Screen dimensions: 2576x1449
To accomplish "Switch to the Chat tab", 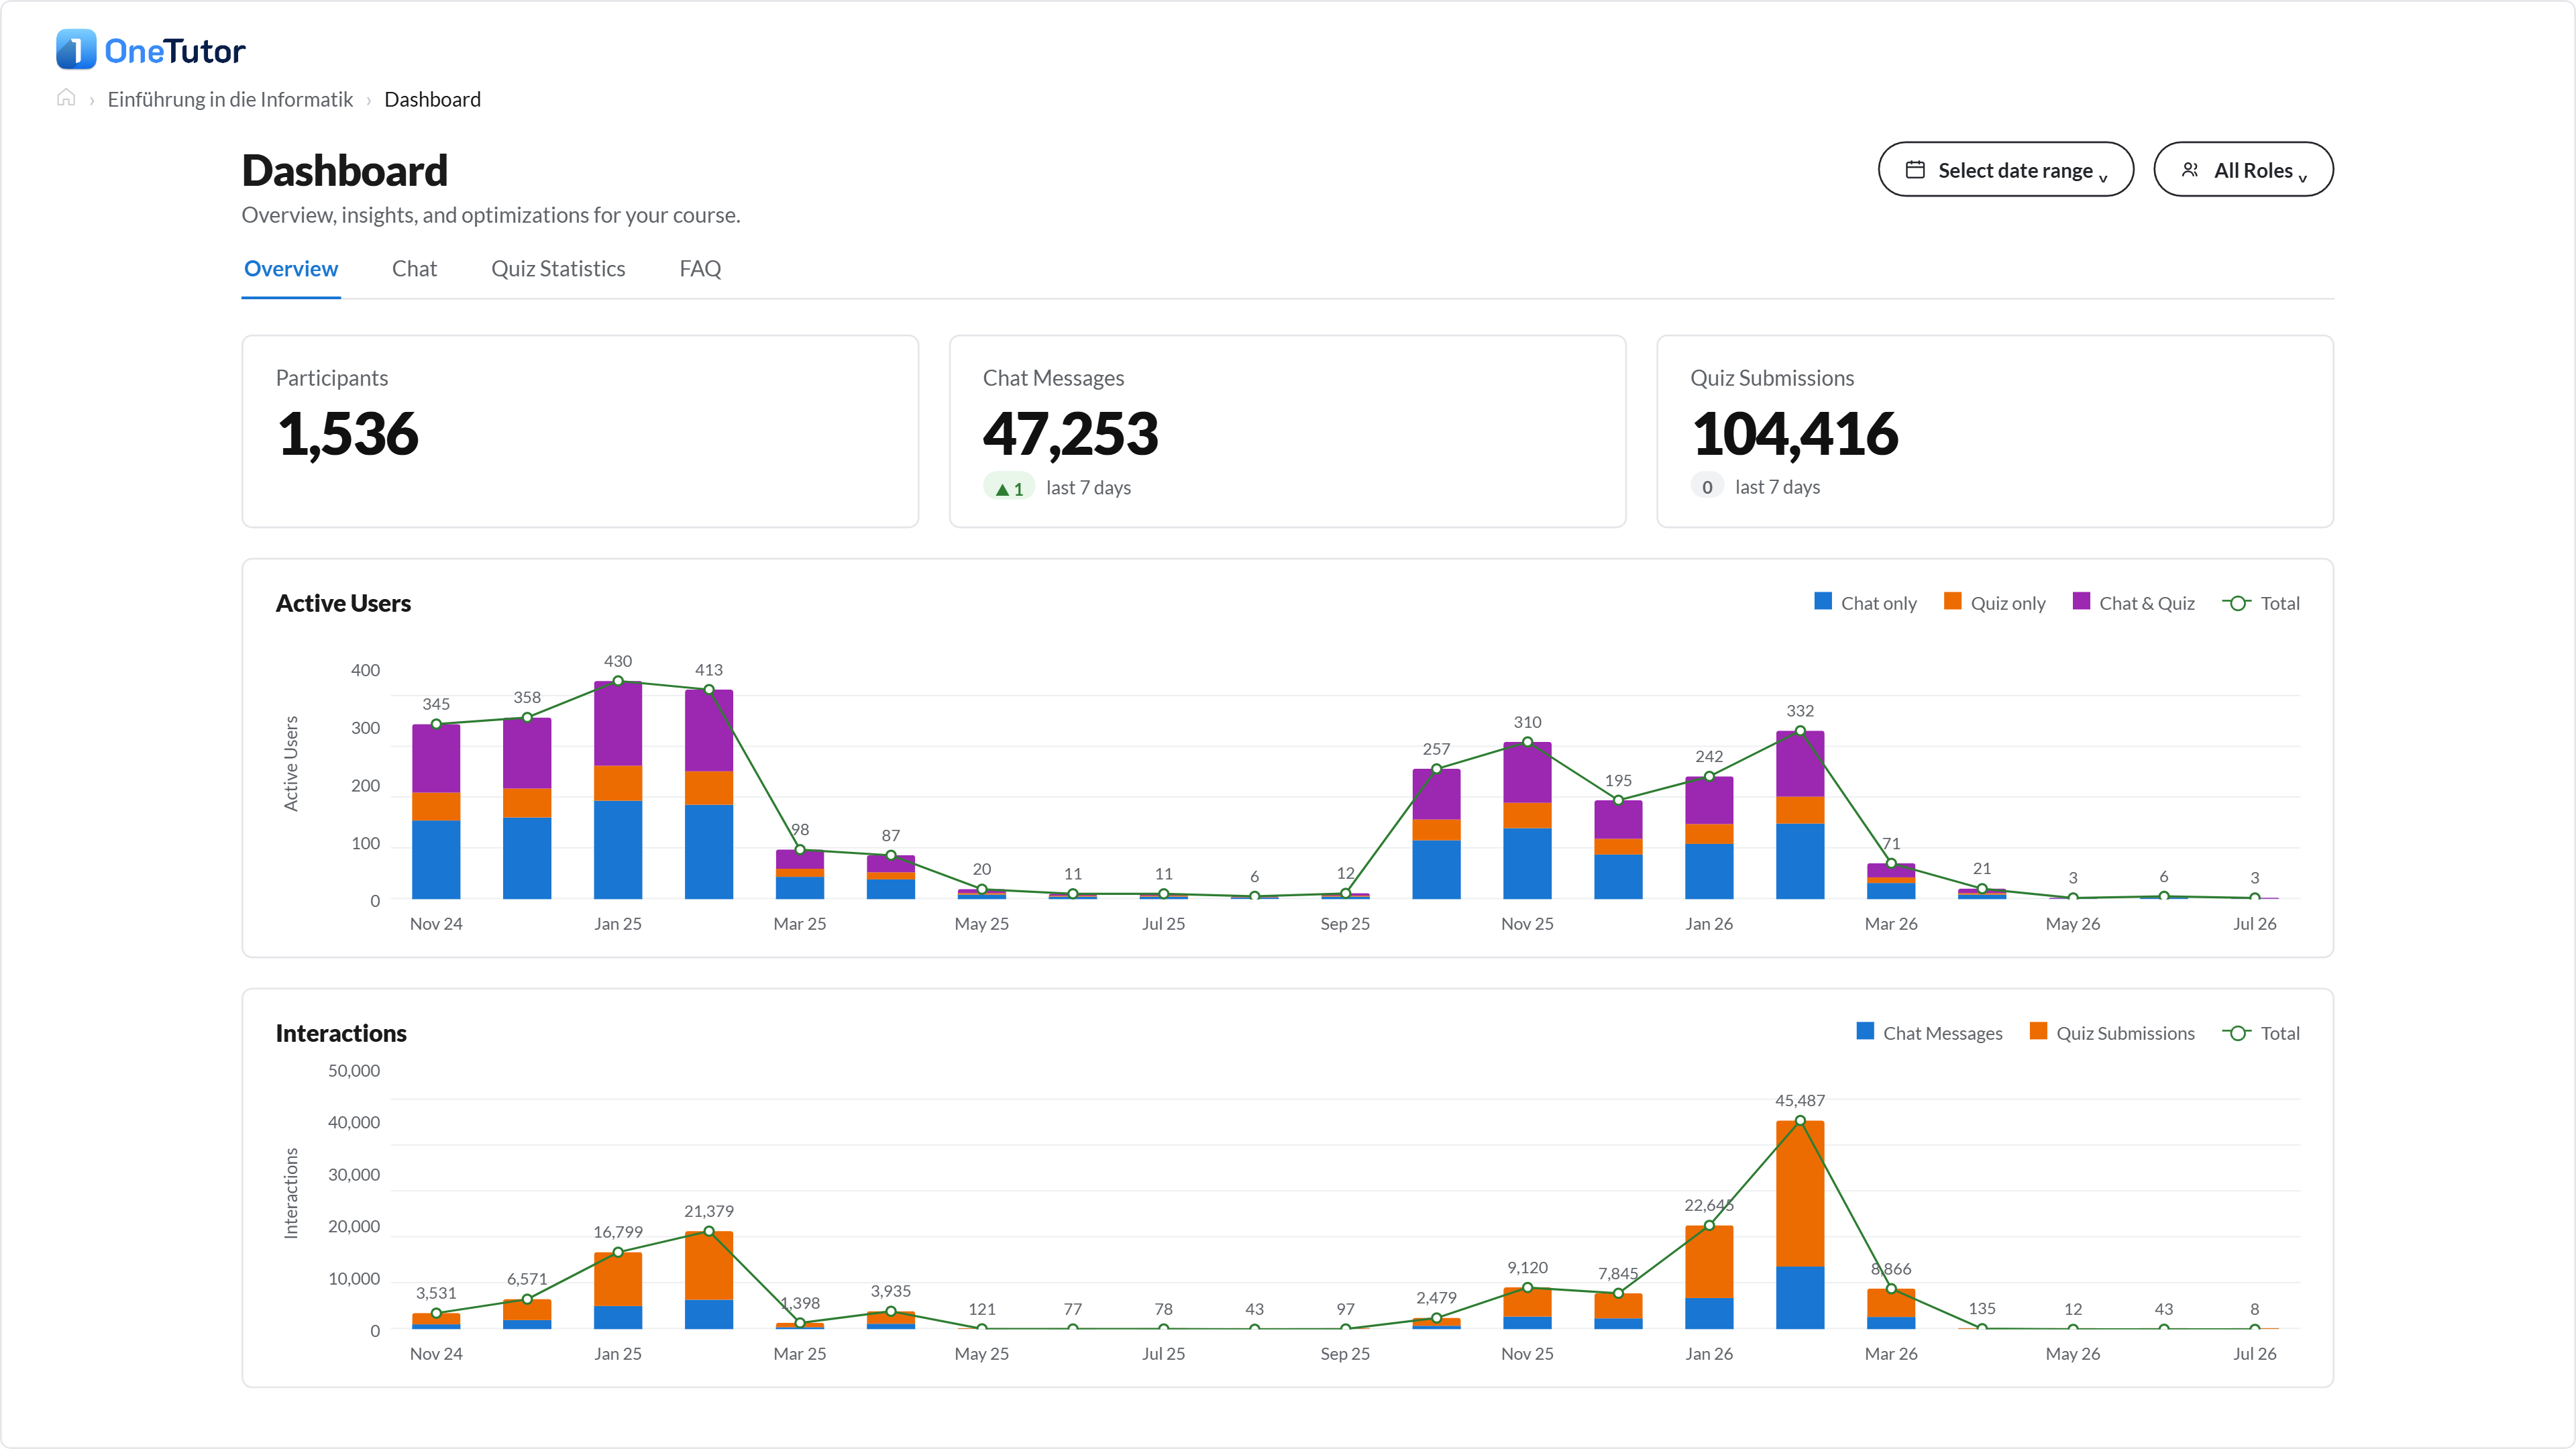I will pyautogui.click(x=414, y=269).
